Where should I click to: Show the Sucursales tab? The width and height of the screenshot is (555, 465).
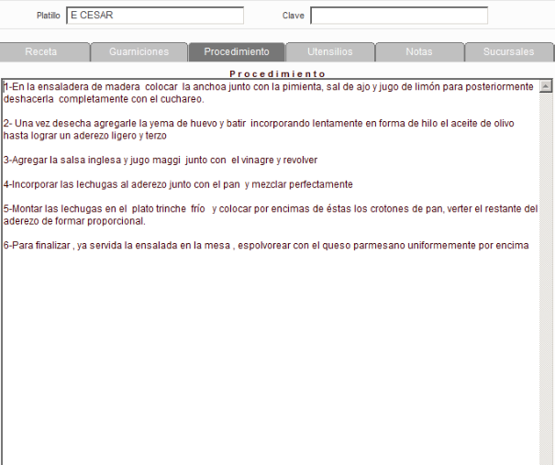tap(509, 52)
